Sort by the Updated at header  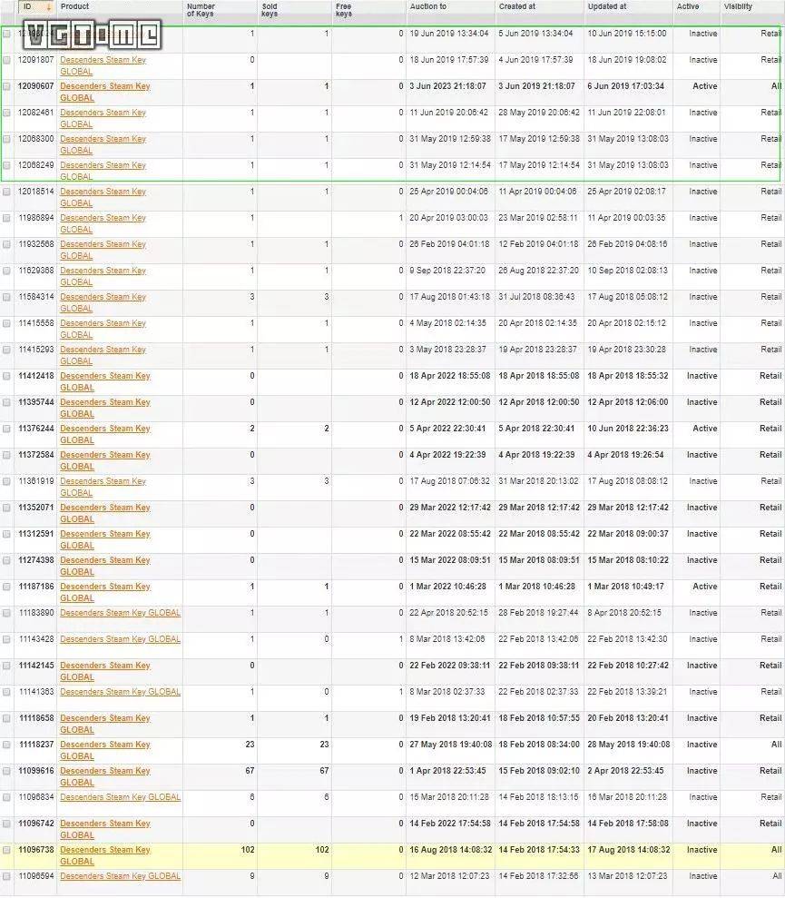pyautogui.click(x=607, y=7)
